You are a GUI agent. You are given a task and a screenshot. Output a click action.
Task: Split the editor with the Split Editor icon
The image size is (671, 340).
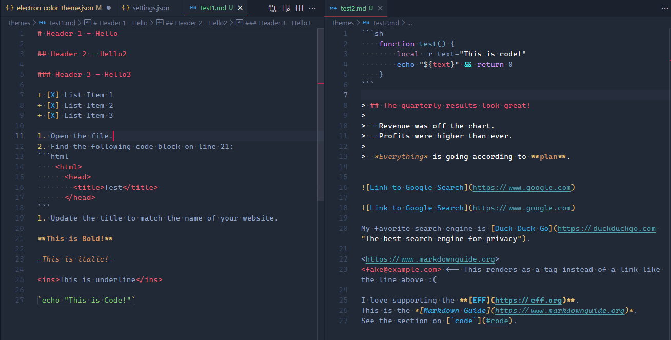(x=300, y=8)
